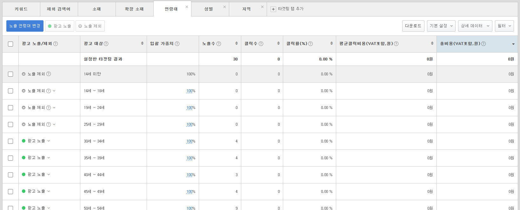Tick the checkbox for the 19세 ~ 24세 row
The width and height of the screenshot is (520, 210).
pyautogui.click(x=10, y=108)
